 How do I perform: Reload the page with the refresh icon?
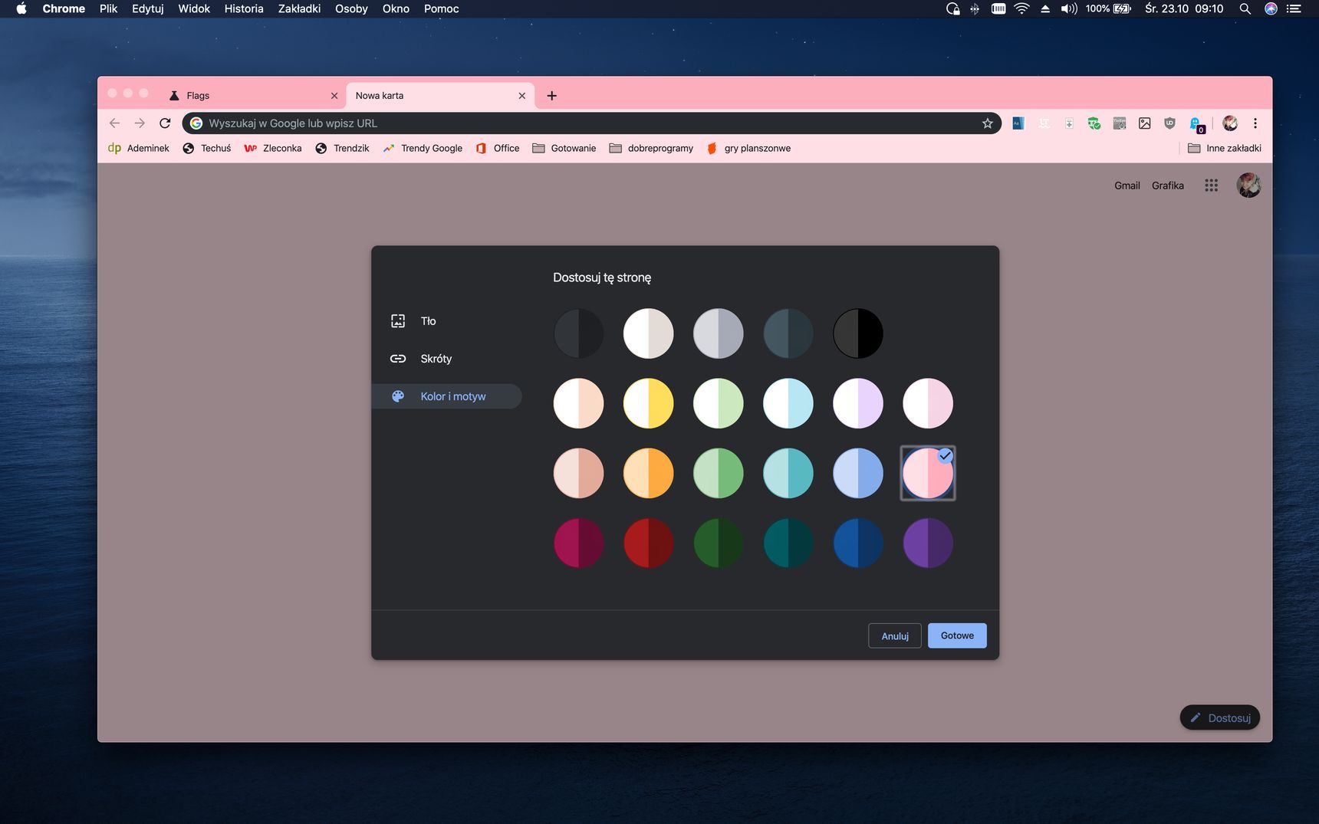coord(165,123)
